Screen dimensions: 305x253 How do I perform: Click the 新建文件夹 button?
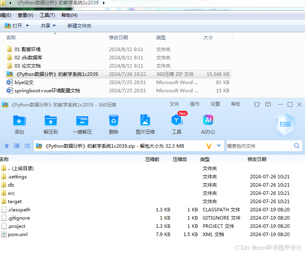point(79,26)
